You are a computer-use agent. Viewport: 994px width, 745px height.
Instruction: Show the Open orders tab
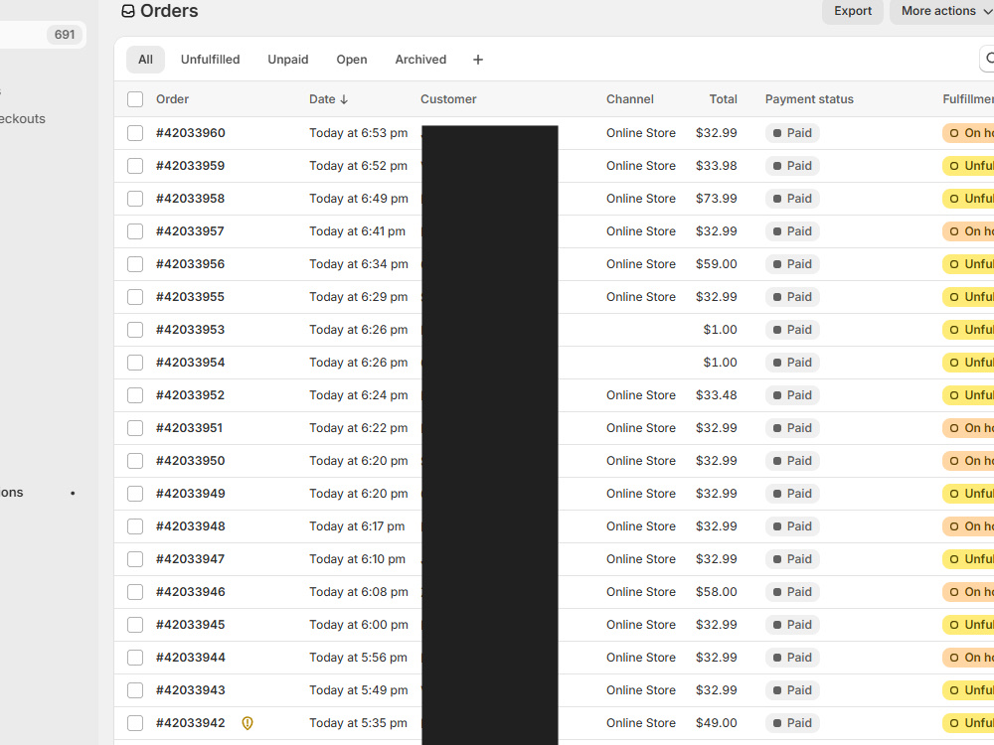tap(352, 60)
